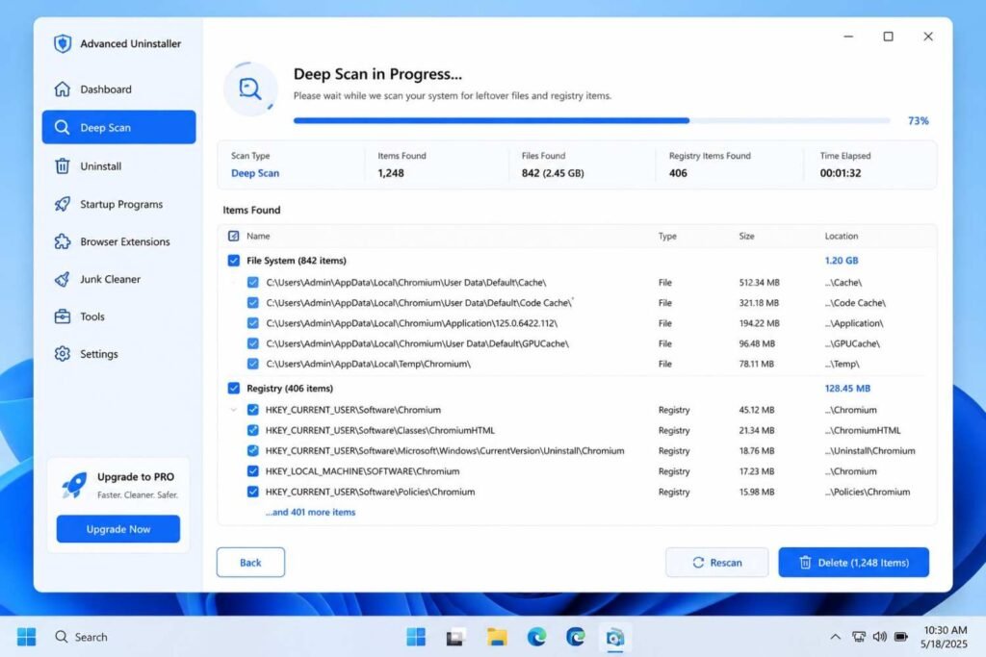Screen dimensions: 986x657
Task: Click the taskbar Search box
Action: coord(81,637)
